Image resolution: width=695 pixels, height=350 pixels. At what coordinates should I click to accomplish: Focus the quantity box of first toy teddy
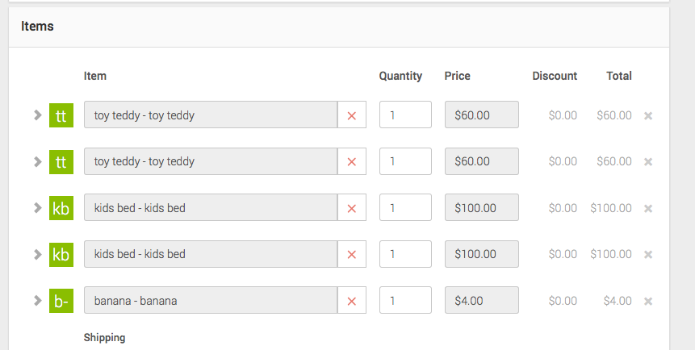(405, 115)
